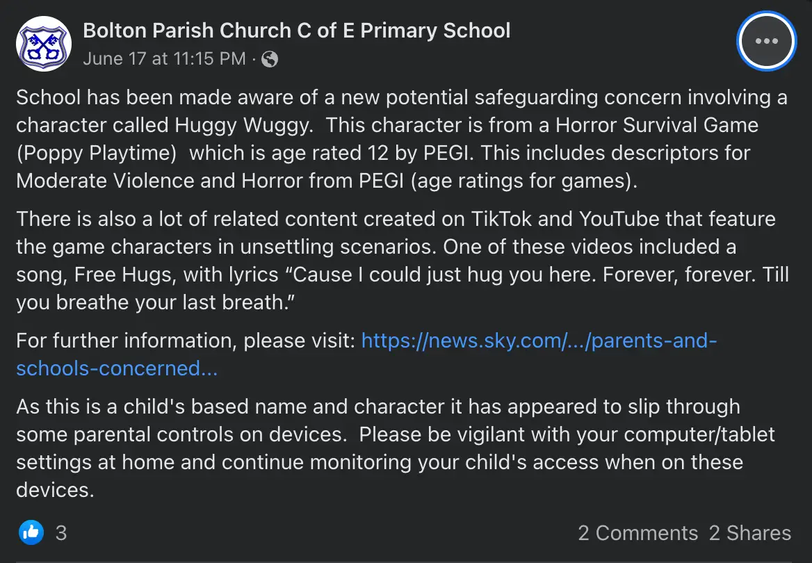Click the 'For further information, please visit' text

click(x=186, y=341)
